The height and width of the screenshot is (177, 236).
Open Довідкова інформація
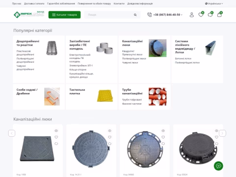tap(140, 3)
